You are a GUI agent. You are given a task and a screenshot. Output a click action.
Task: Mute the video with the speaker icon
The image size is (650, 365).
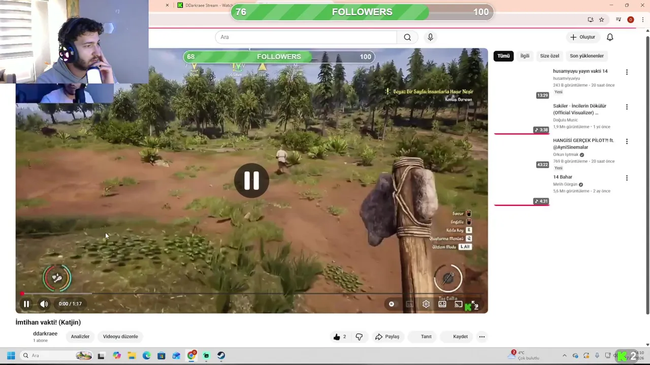pyautogui.click(x=44, y=304)
